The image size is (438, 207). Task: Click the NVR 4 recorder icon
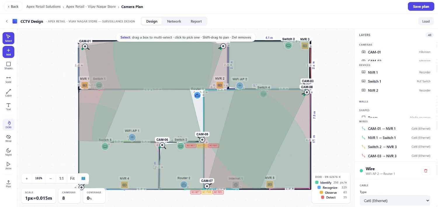(124, 185)
